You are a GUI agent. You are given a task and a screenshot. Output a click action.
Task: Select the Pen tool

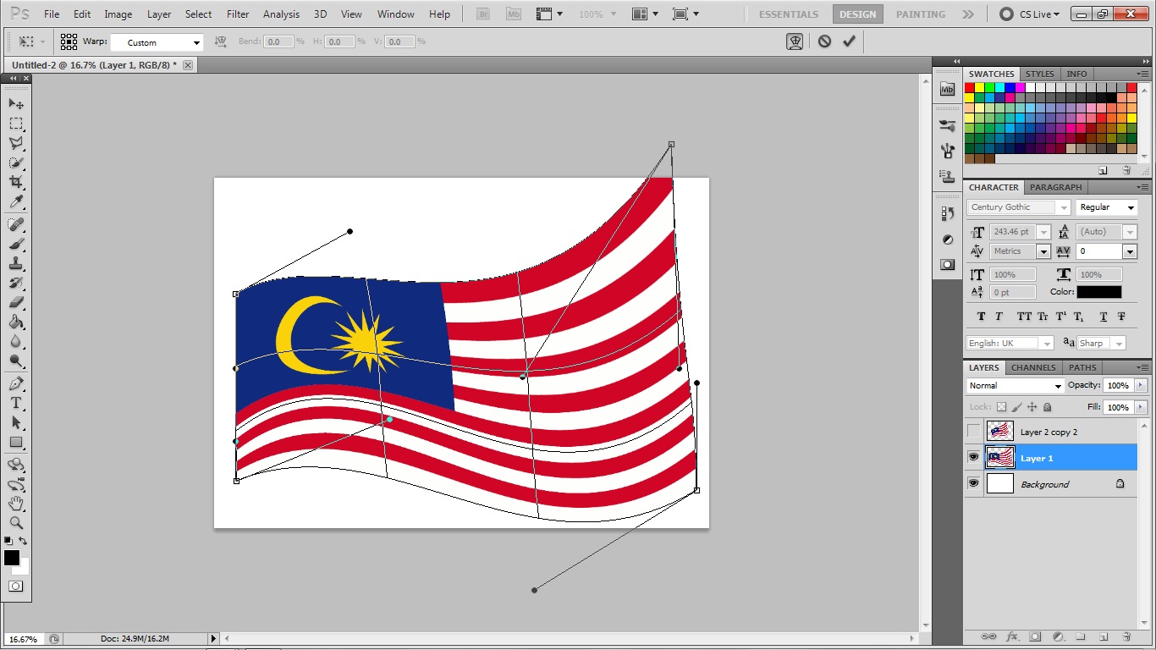pyautogui.click(x=16, y=383)
